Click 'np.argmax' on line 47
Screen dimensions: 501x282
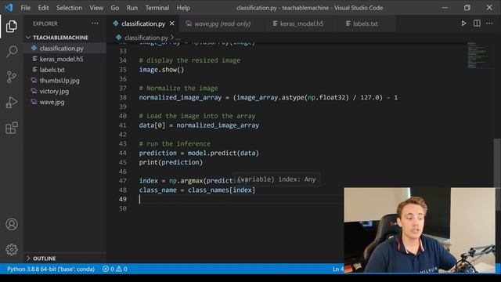186,181
